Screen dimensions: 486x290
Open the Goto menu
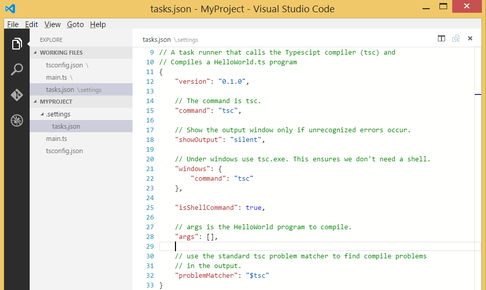pyautogui.click(x=75, y=24)
